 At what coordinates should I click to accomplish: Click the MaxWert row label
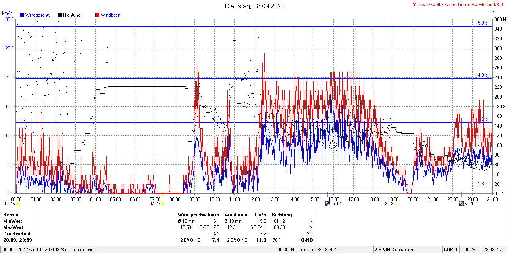(13, 227)
